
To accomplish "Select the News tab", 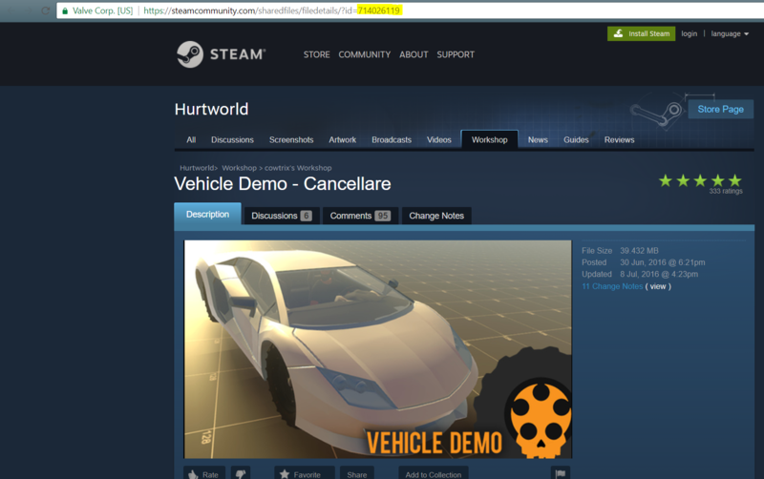I will [x=538, y=139].
